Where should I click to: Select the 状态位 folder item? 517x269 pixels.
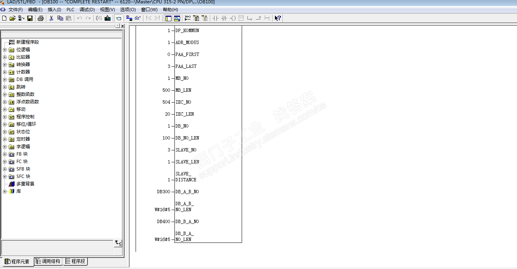click(23, 132)
